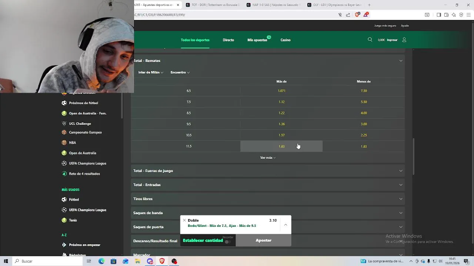The width and height of the screenshot is (474, 266).
Task: Expand the Total - Fueras de juego section
Action: click(268, 171)
